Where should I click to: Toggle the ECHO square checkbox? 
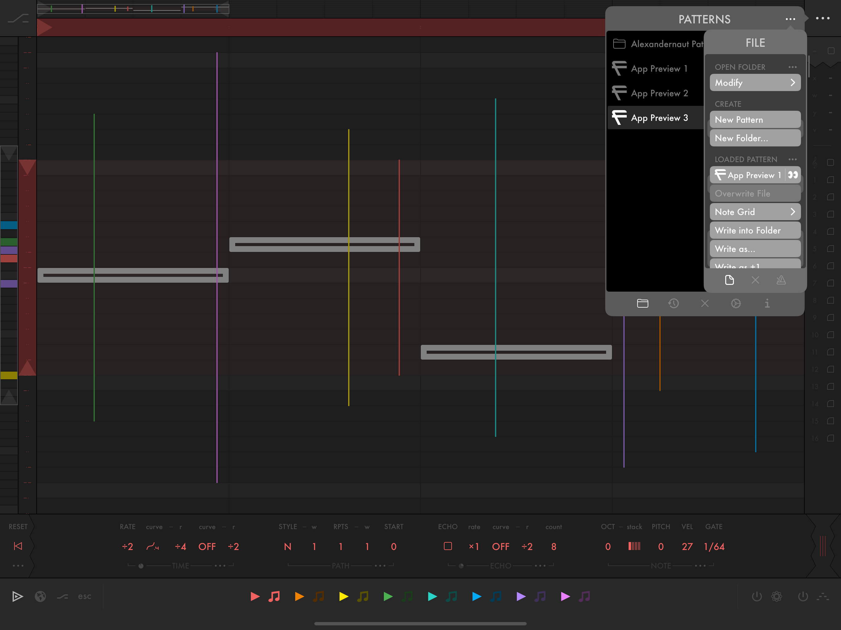(448, 546)
